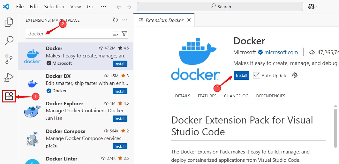Screen dimensions: 339x164
Task: Click the Copilot icon in title bar
Action: point(312,7)
